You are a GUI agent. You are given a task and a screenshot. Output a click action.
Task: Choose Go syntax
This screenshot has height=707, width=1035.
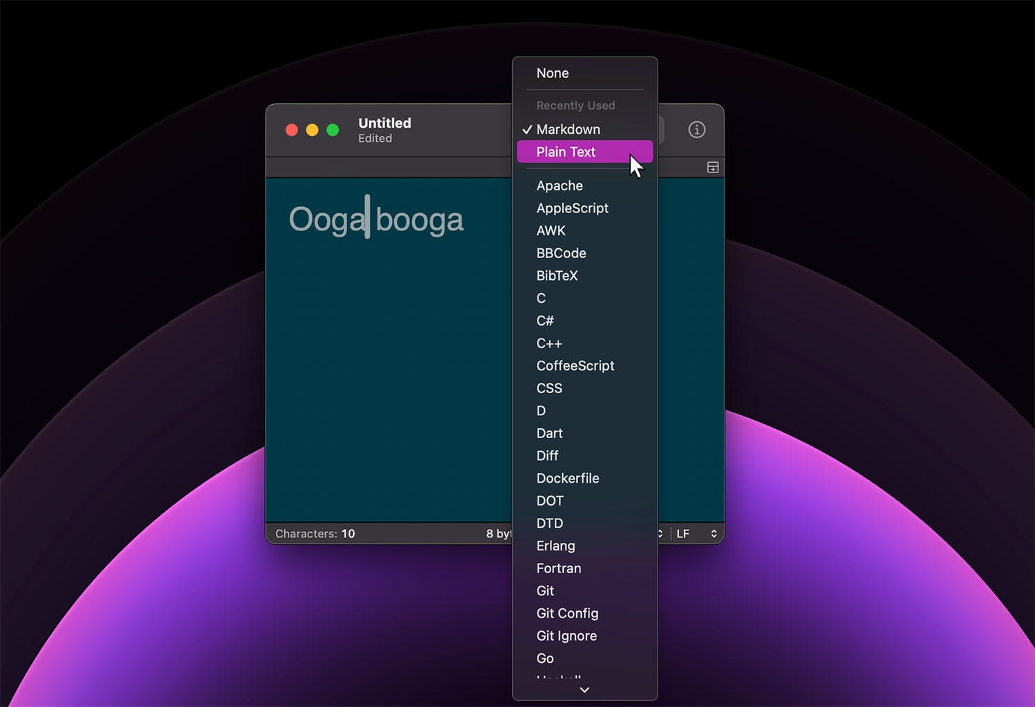(x=584, y=659)
